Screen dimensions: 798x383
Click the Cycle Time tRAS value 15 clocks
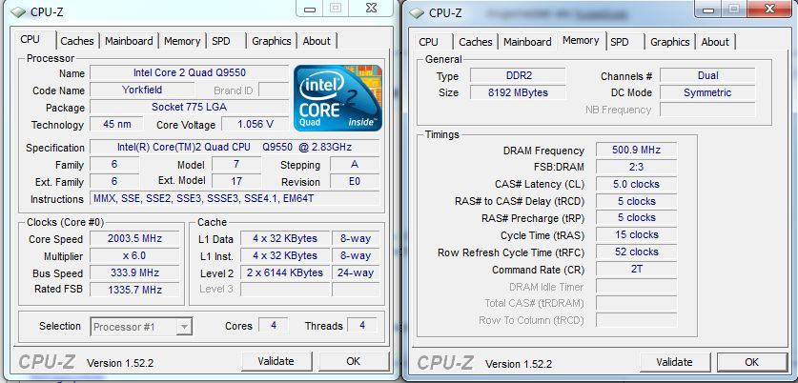click(636, 235)
